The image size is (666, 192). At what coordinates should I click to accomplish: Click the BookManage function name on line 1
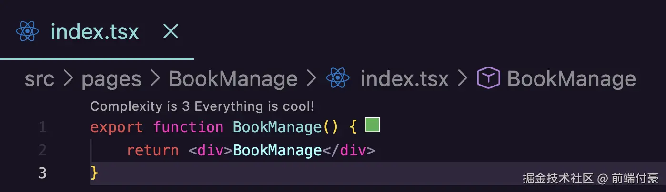click(x=277, y=127)
